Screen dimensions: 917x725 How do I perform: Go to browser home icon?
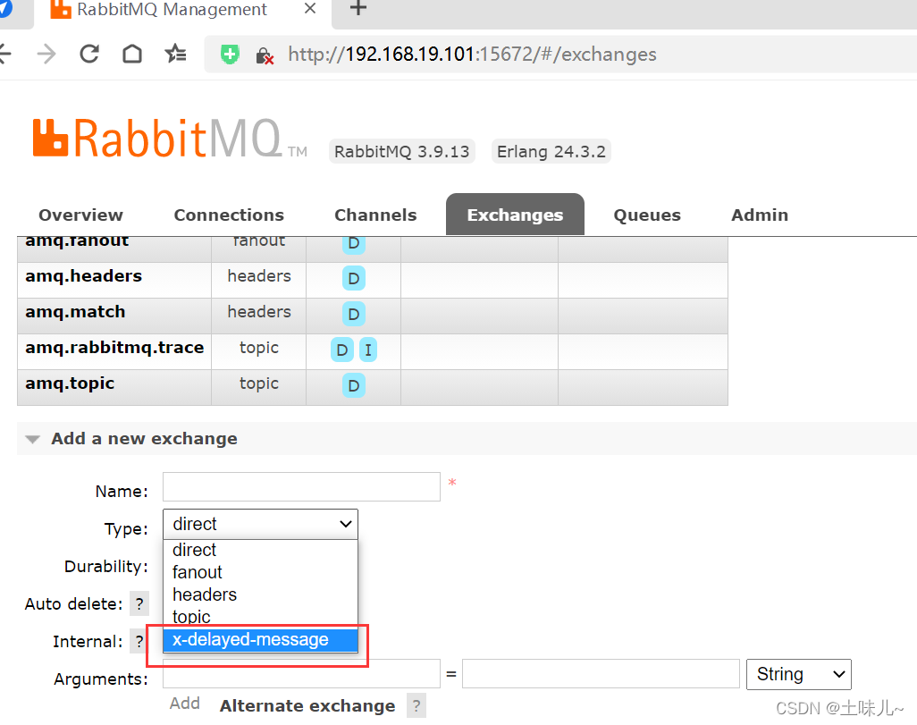click(x=132, y=54)
